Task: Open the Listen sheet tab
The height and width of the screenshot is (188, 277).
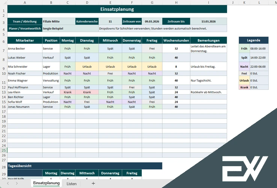Action: [x=72, y=184]
